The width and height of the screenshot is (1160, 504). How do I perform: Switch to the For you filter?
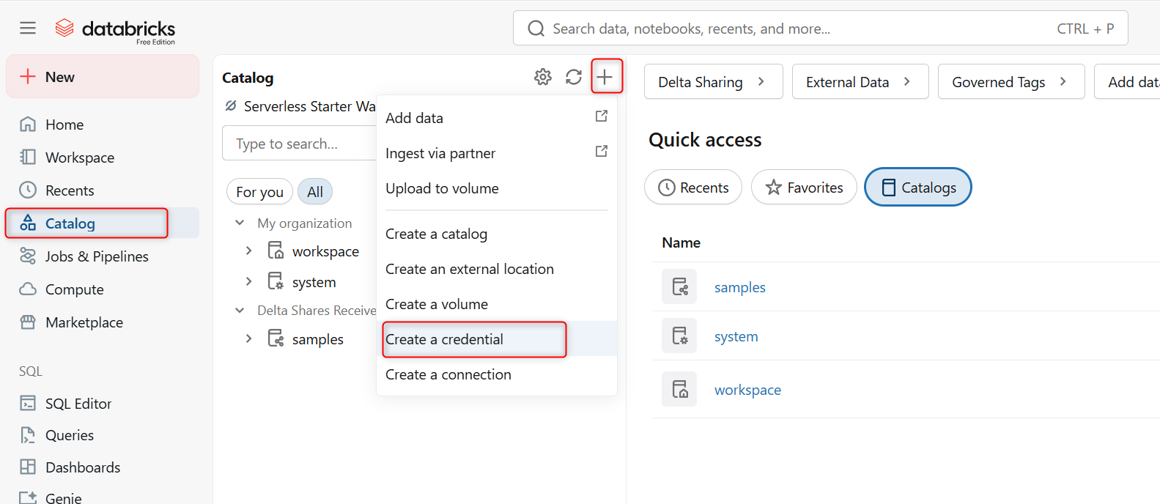[259, 192]
